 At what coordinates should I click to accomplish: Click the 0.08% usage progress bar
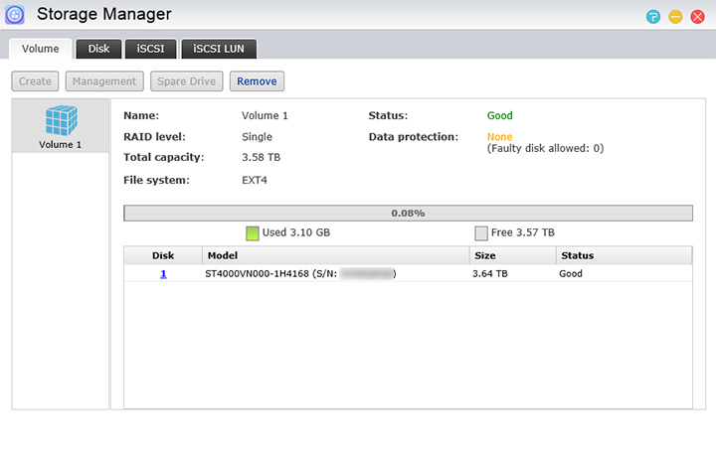click(408, 213)
